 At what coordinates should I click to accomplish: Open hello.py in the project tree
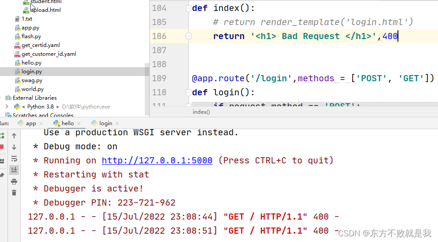[32, 63]
